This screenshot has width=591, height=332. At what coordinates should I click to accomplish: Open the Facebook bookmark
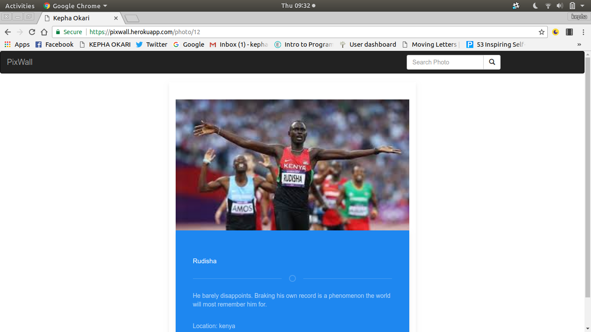[55, 45]
